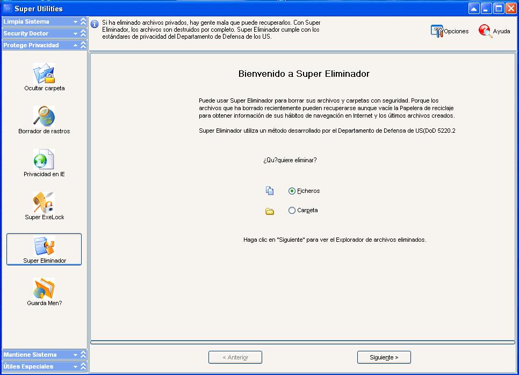This screenshot has height=375, width=519.
Task: Expand Security Doctor dropdown arrow
Action: pyautogui.click(x=75, y=34)
